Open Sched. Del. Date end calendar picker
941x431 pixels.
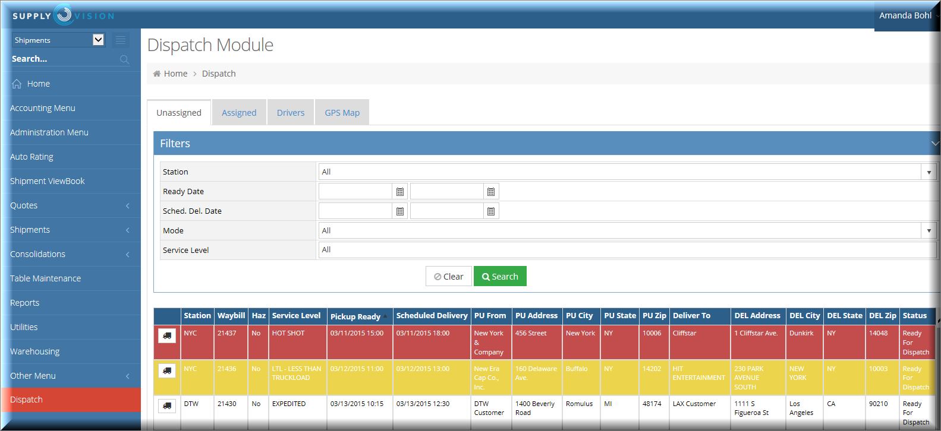pos(491,211)
